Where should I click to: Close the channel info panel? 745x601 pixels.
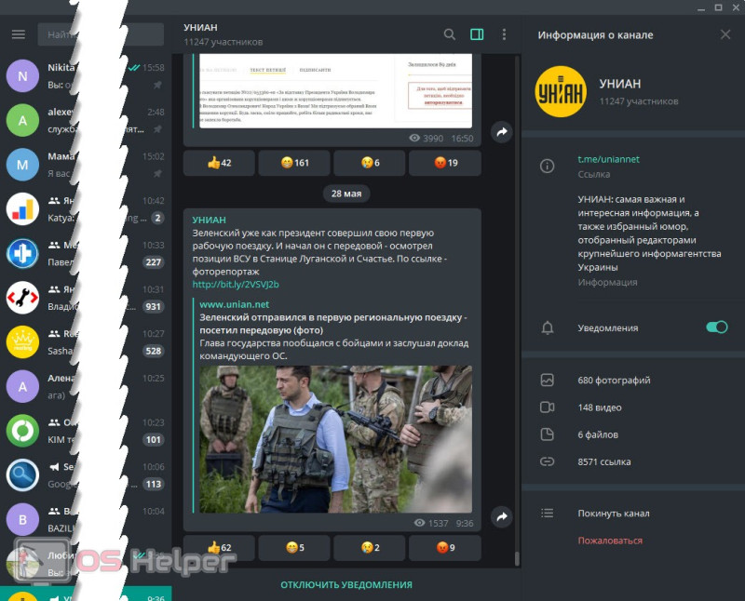click(725, 34)
